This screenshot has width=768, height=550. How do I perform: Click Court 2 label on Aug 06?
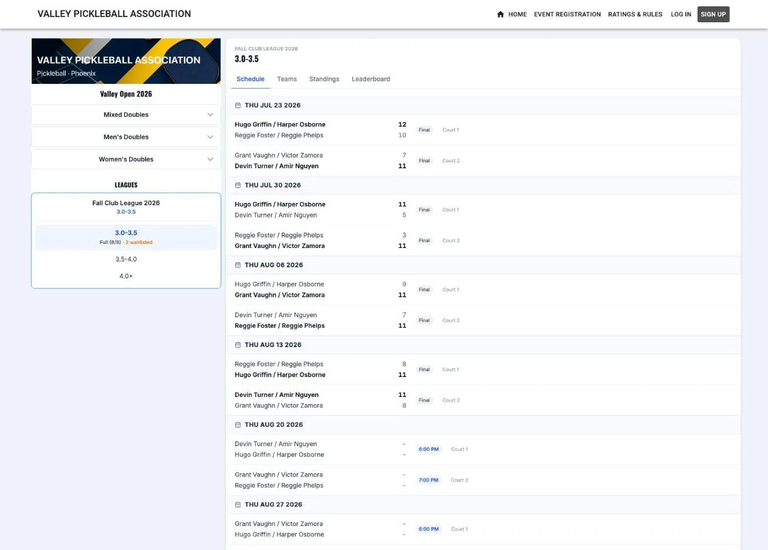pos(451,321)
